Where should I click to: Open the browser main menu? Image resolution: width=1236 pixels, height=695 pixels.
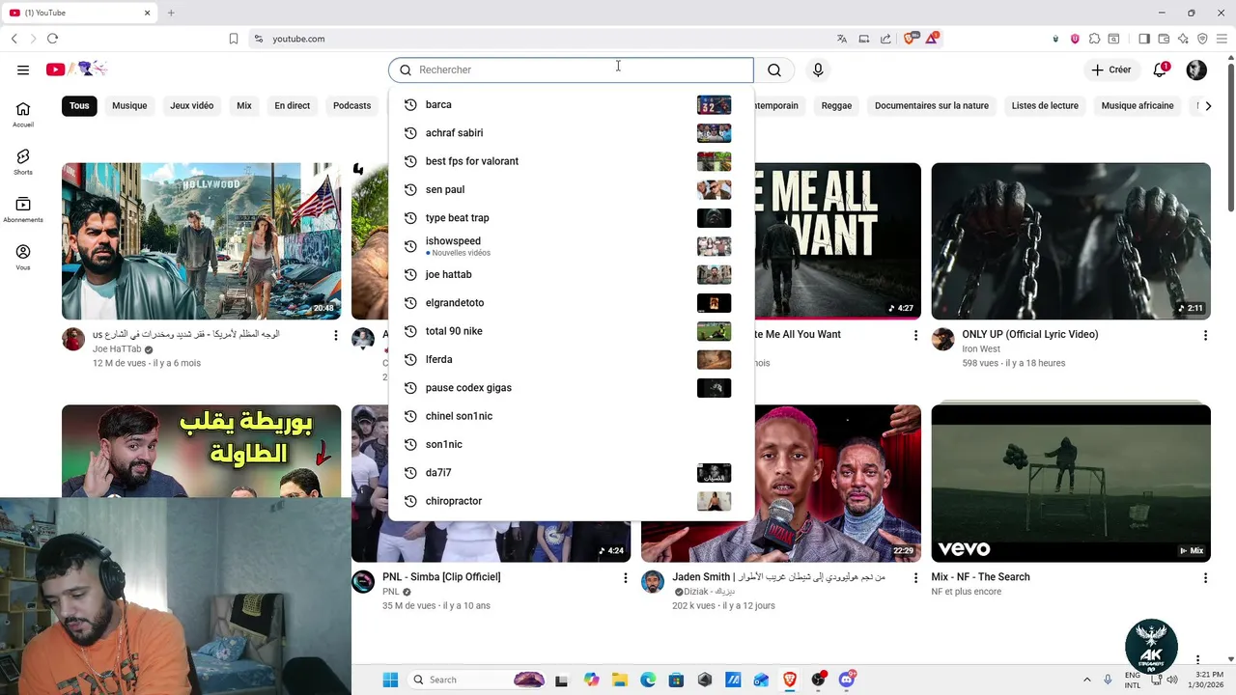(x=1222, y=39)
